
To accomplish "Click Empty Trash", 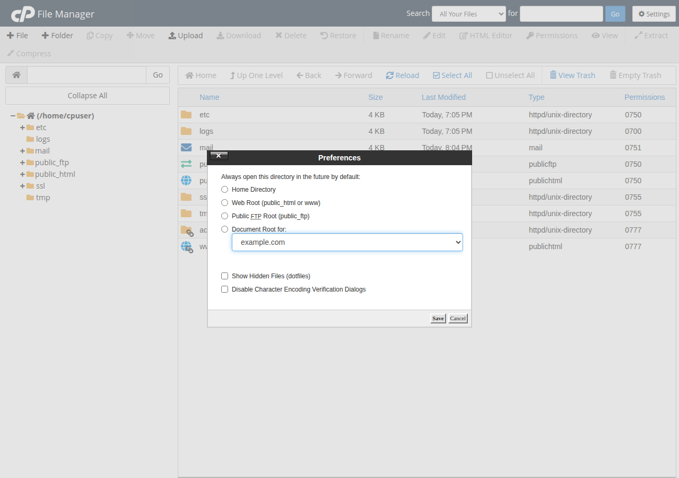I will tap(636, 75).
